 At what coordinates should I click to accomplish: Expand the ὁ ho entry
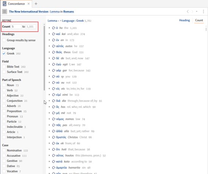point(49,28)
